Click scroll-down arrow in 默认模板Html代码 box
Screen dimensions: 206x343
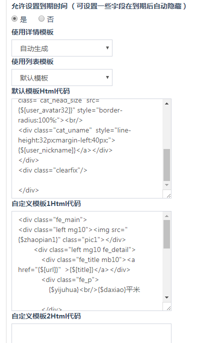[166, 185]
